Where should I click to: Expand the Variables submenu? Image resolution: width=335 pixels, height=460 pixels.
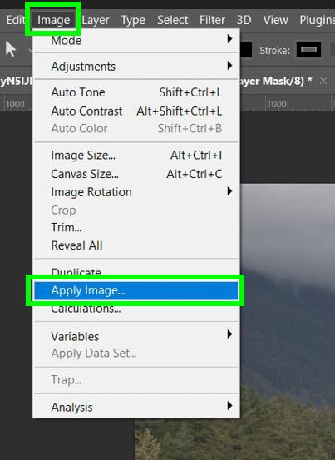[136, 336]
